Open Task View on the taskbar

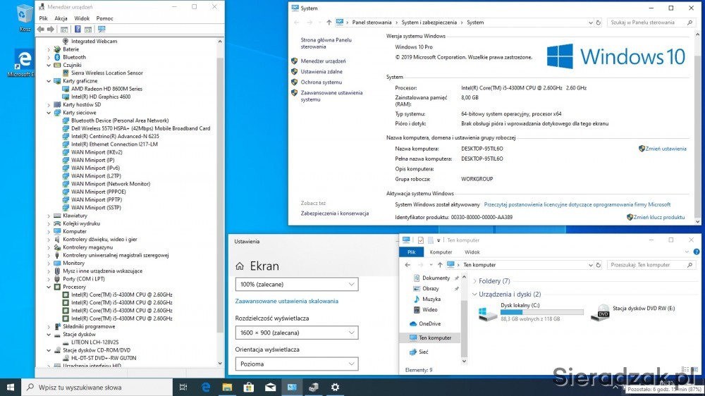pyautogui.click(x=183, y=387)
